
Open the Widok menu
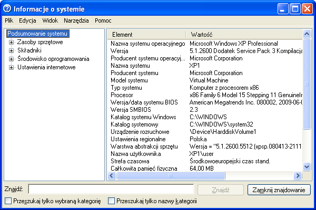(x=50, y=20)
